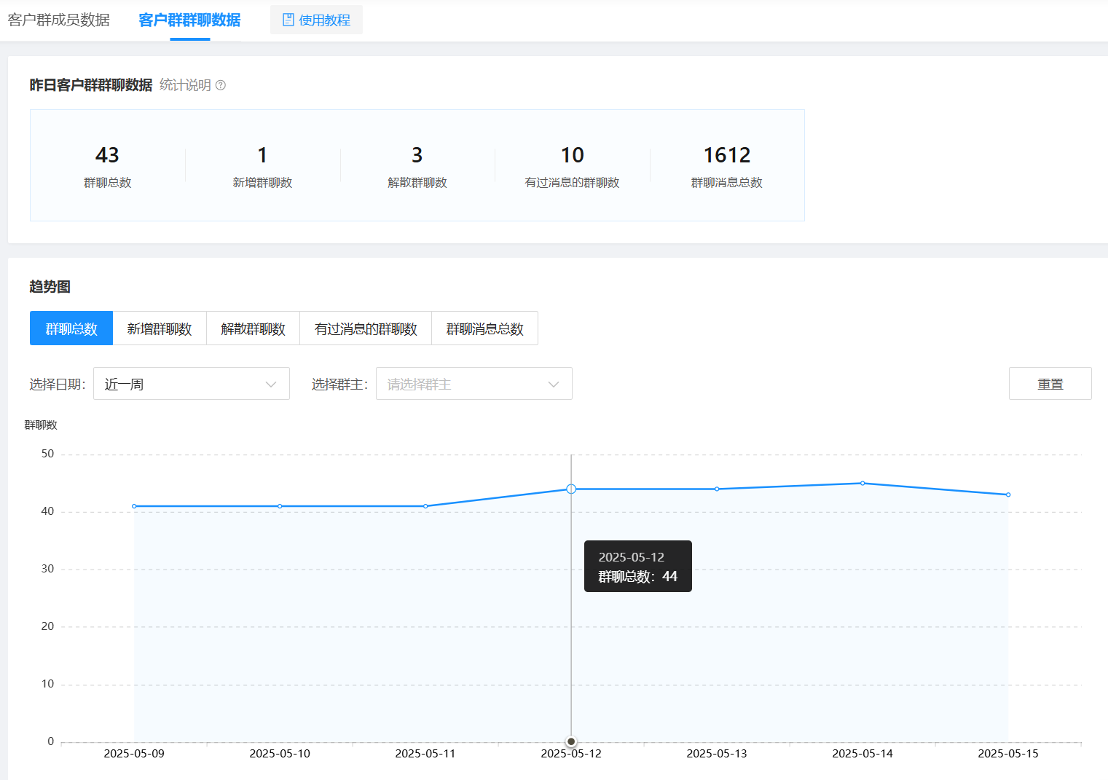Click the 2025-05-09 chart data point

click(134, 506)
